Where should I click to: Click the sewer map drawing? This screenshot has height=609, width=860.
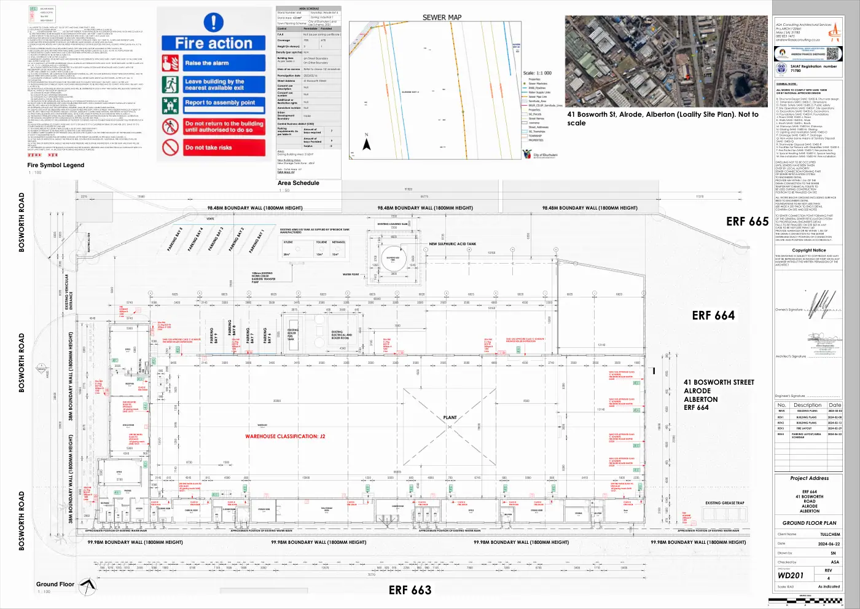434,90
